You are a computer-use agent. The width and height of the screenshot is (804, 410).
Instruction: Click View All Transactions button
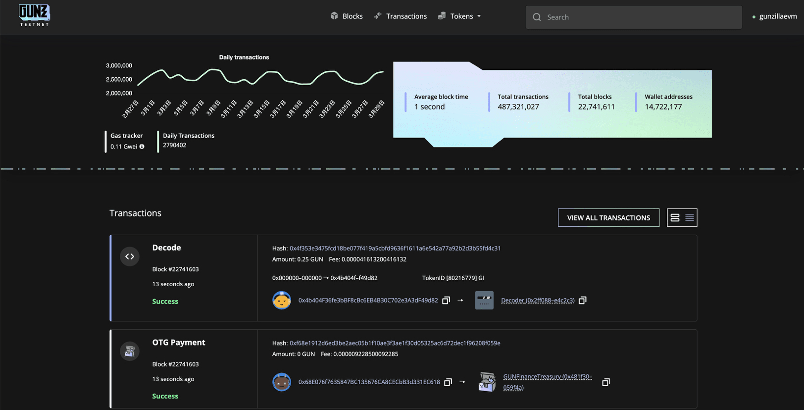[x=608, y=218]
